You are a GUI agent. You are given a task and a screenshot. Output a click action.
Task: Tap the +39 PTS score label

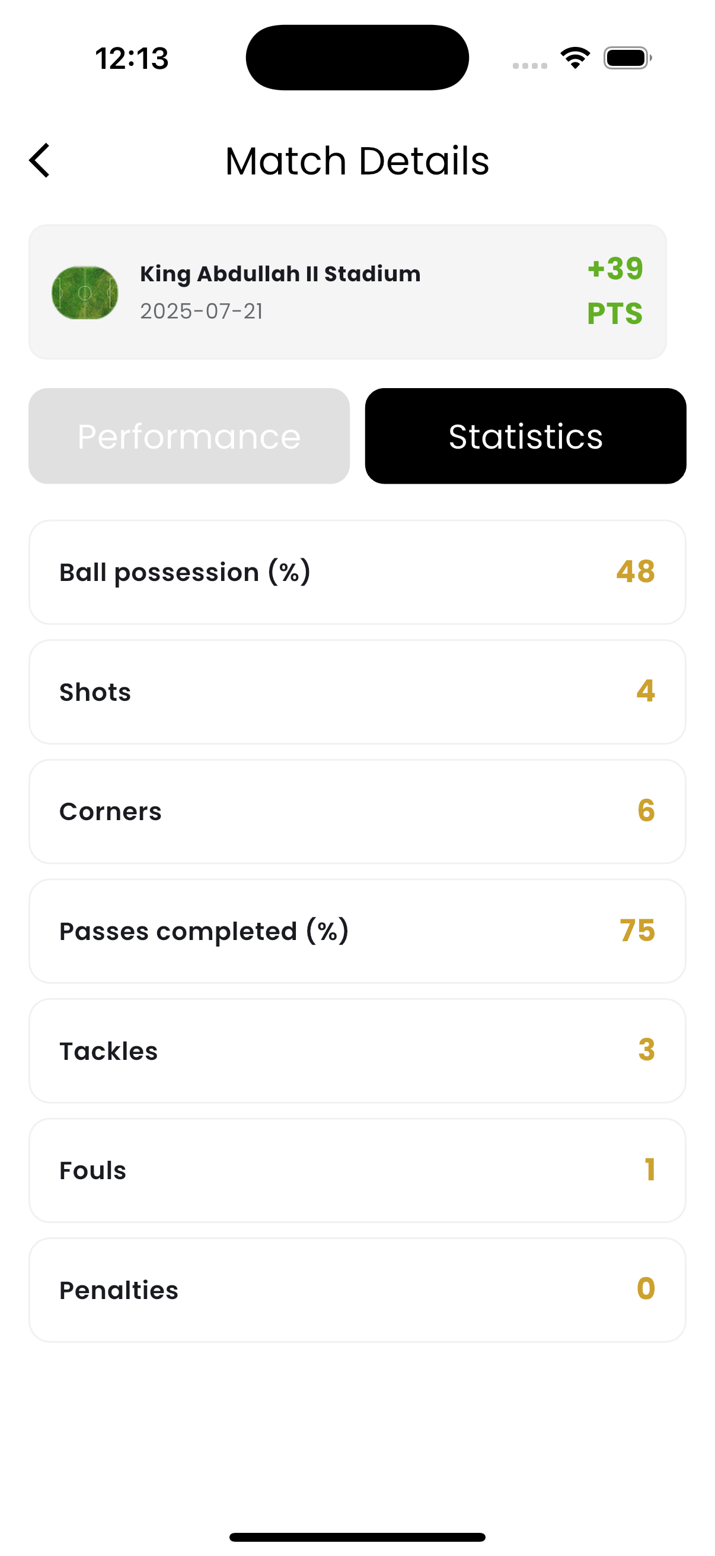click(x=615, y=291)
